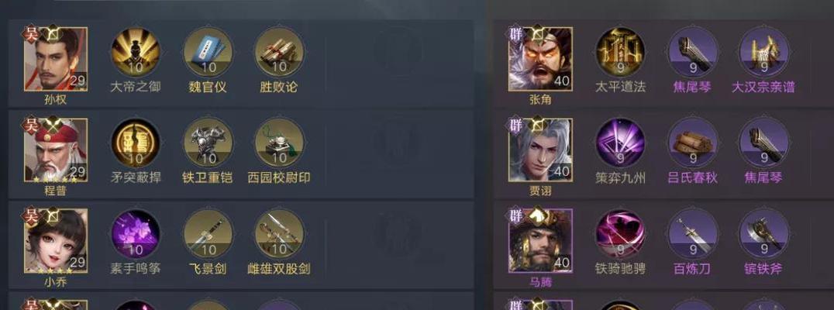Click the 铁骑驰骋 skill icon

620,234
